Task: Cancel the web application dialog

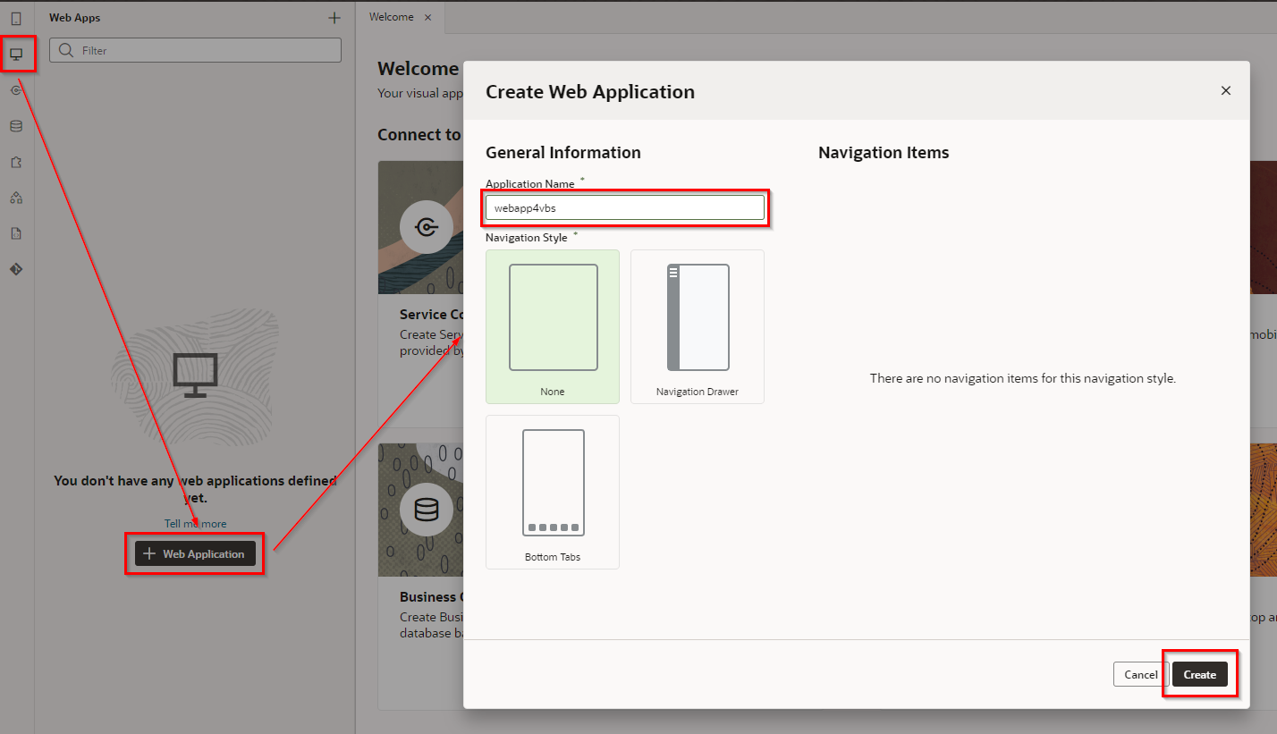Action: (1140, 674)
